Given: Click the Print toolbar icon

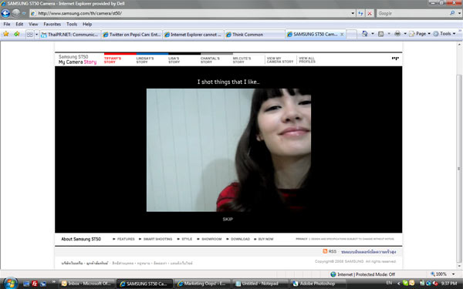Looking at the screenshot, I should pos(397,34).
